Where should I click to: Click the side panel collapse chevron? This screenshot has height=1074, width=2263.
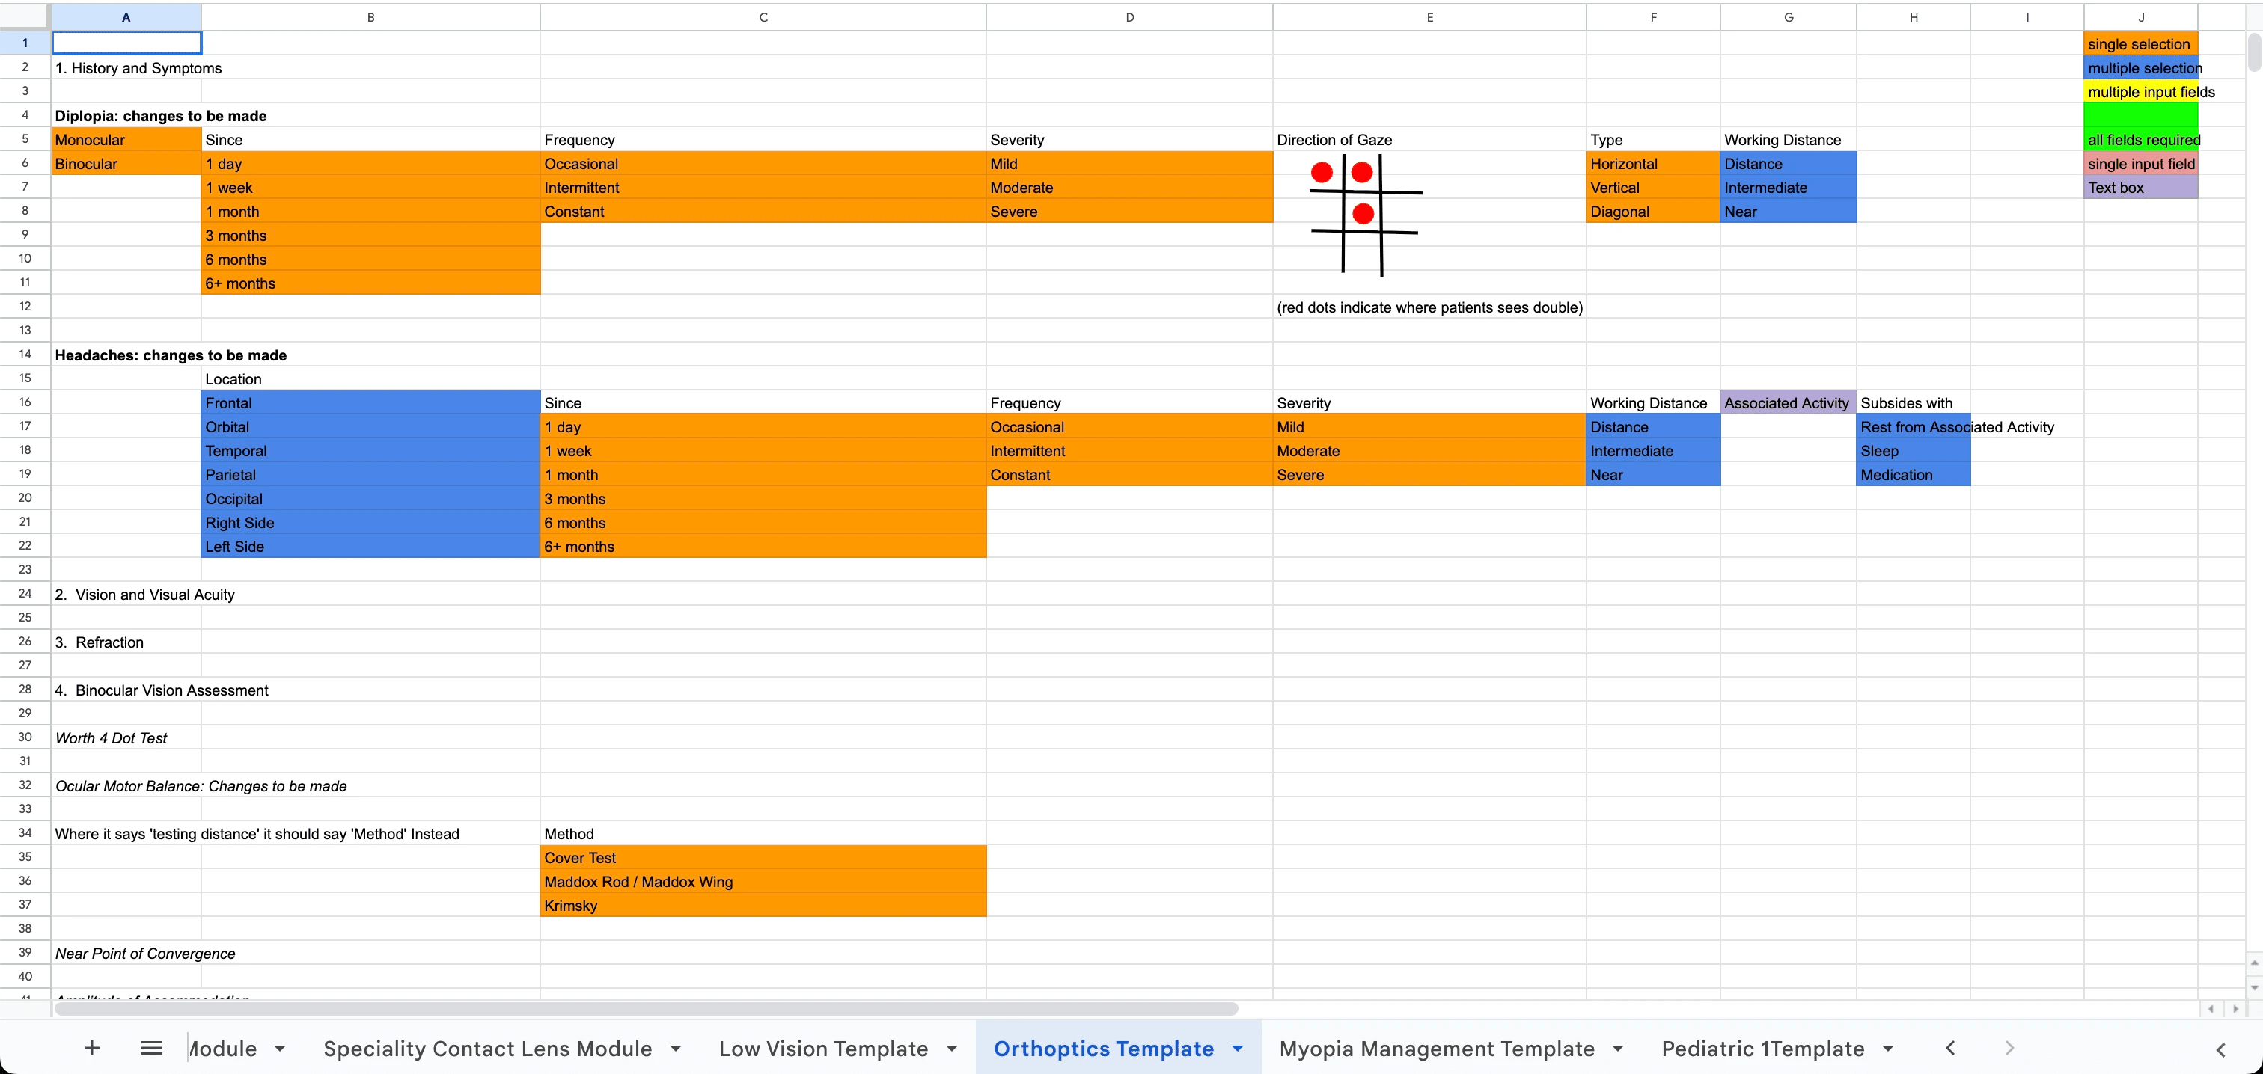[x=2220, y=1049]
